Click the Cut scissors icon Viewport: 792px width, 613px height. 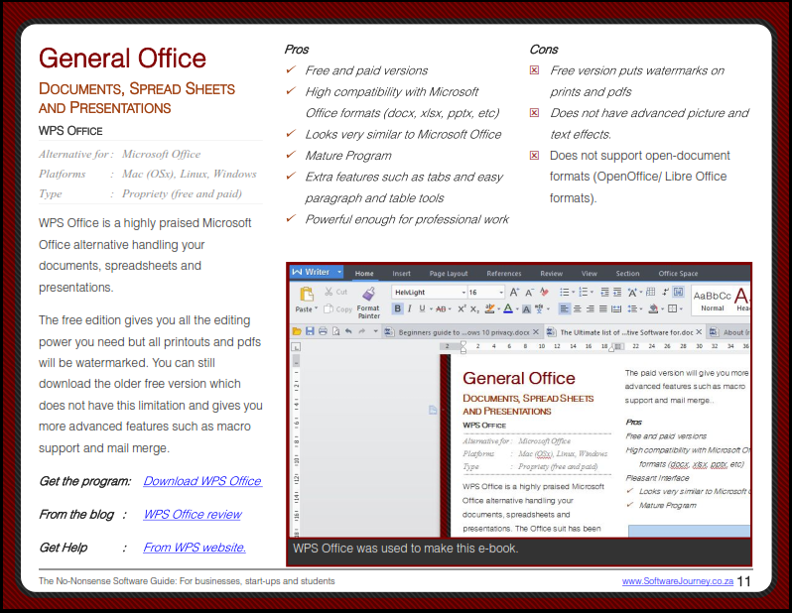pyautogui.click(x=329, y=293)
